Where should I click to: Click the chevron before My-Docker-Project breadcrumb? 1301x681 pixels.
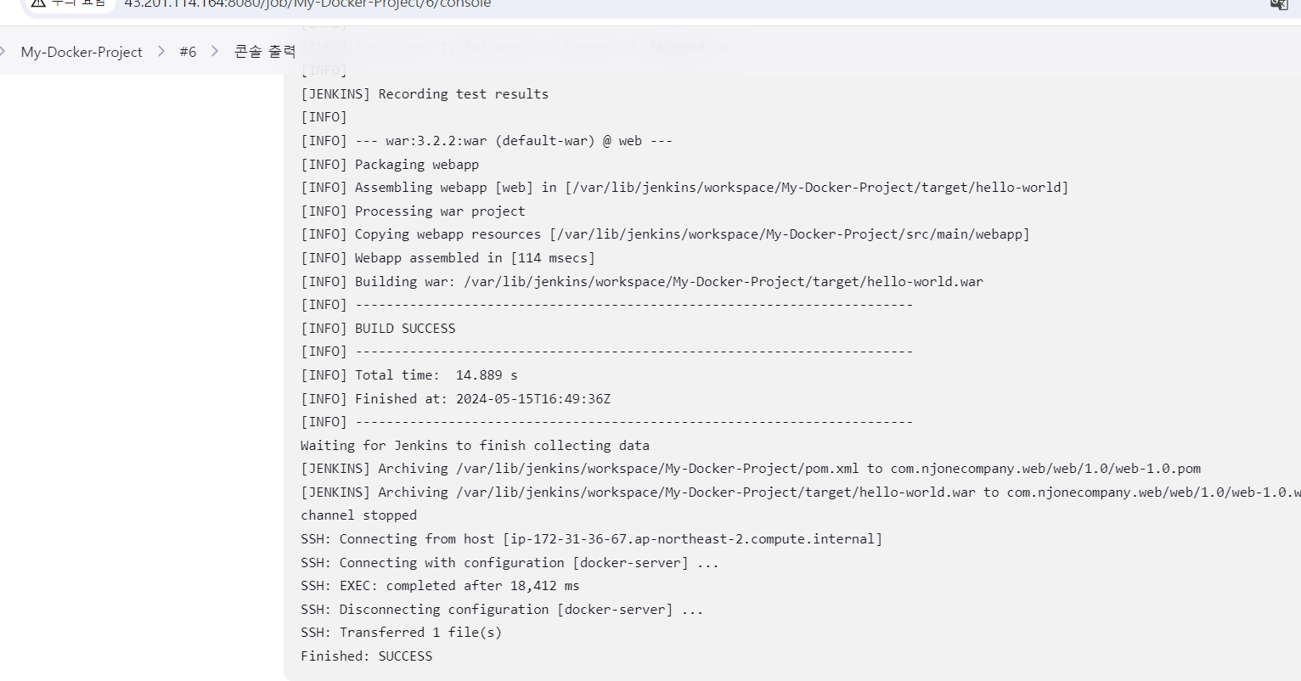click(x=3, y=52)
